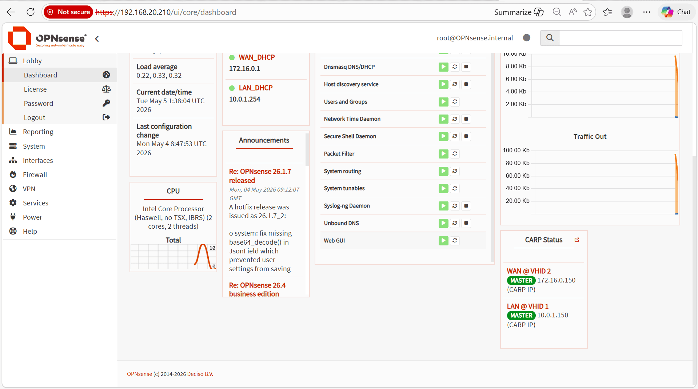The image size is (698, 389).
Task: Click the search magnifier icon in header
Action: 550,38
